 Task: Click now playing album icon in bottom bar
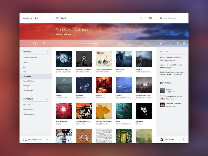pyautogui.click(x=25, y=139)
